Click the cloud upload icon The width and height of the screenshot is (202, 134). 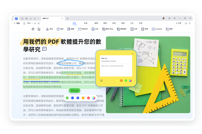click(186, 23)
